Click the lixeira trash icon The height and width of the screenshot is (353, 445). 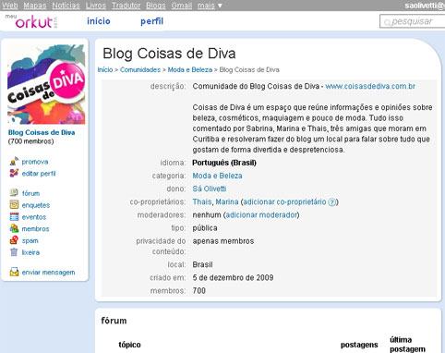pos(14,252)
